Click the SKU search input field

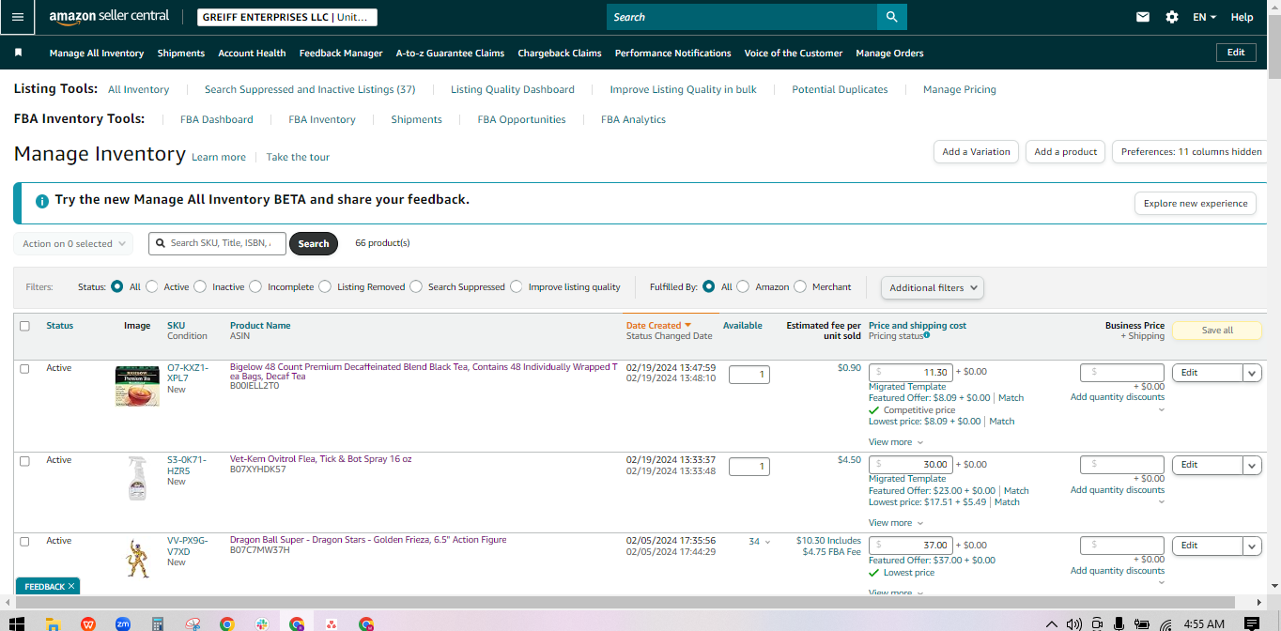tap(217, 243)
